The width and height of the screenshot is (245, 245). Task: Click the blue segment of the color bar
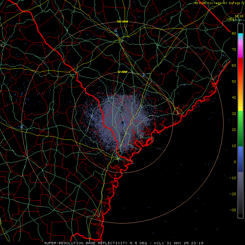240,159
